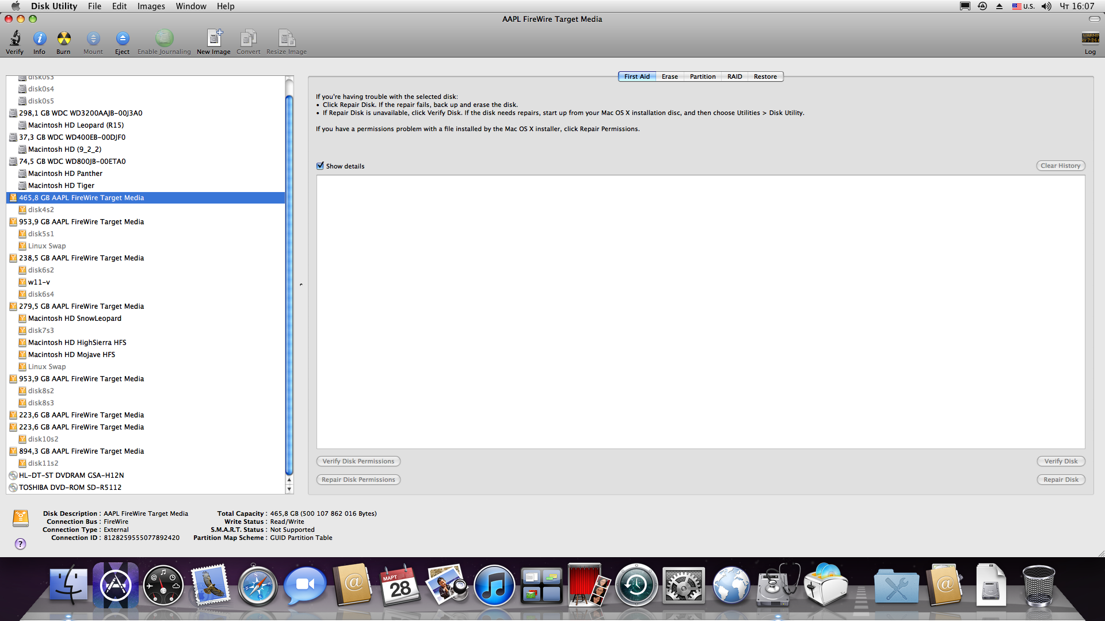Click the sidebar scrollbar down arrow
The height and width of the screenshot is (621, 1105).
(289, 489)
